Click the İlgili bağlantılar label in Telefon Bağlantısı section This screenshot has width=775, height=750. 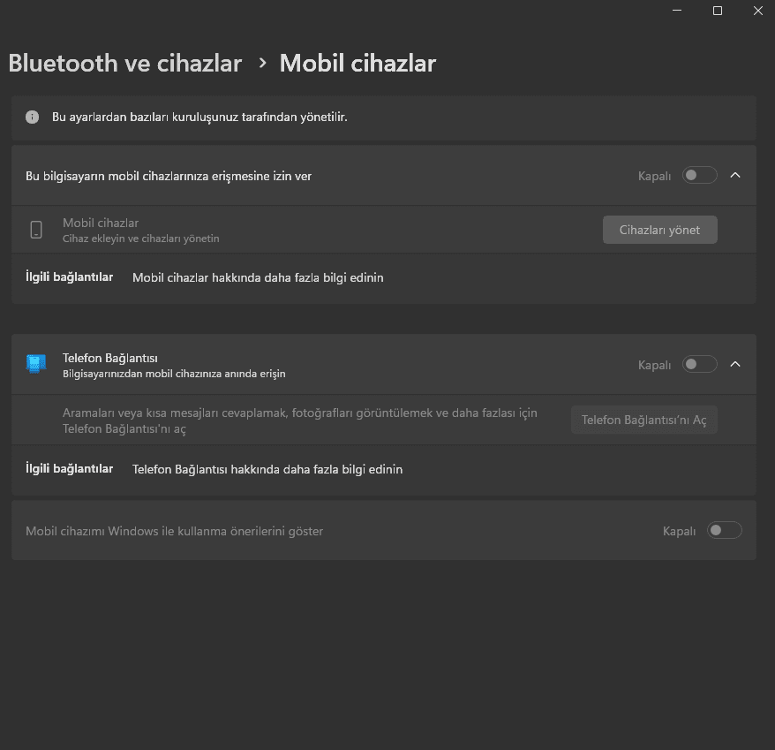pos(69,468)
